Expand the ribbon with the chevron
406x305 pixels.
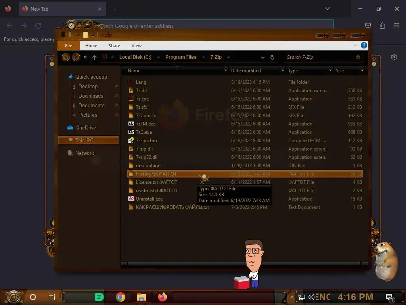[x=355, y=45]
